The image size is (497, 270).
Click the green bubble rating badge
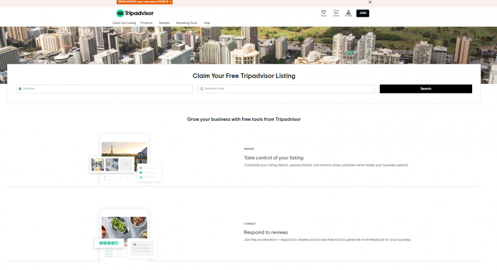109,243
